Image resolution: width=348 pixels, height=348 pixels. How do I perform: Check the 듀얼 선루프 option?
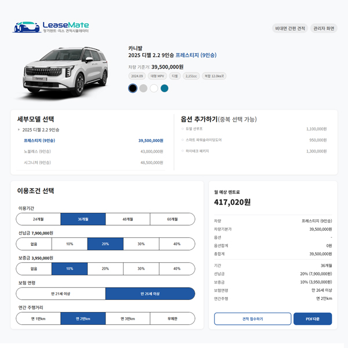183,129
